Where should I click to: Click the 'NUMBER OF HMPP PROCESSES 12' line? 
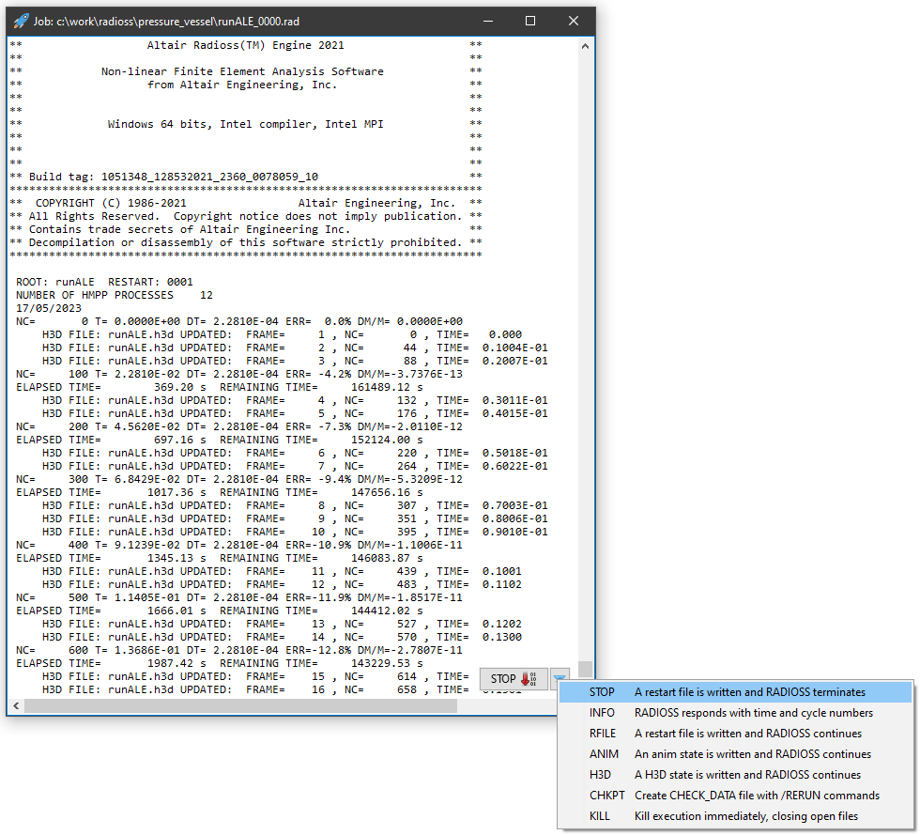click(115, 295)
